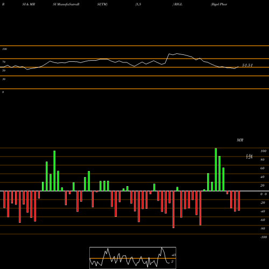This screenshot has width=269, height=269.
Task: Click the MR axis label -100
Action: 264,237
